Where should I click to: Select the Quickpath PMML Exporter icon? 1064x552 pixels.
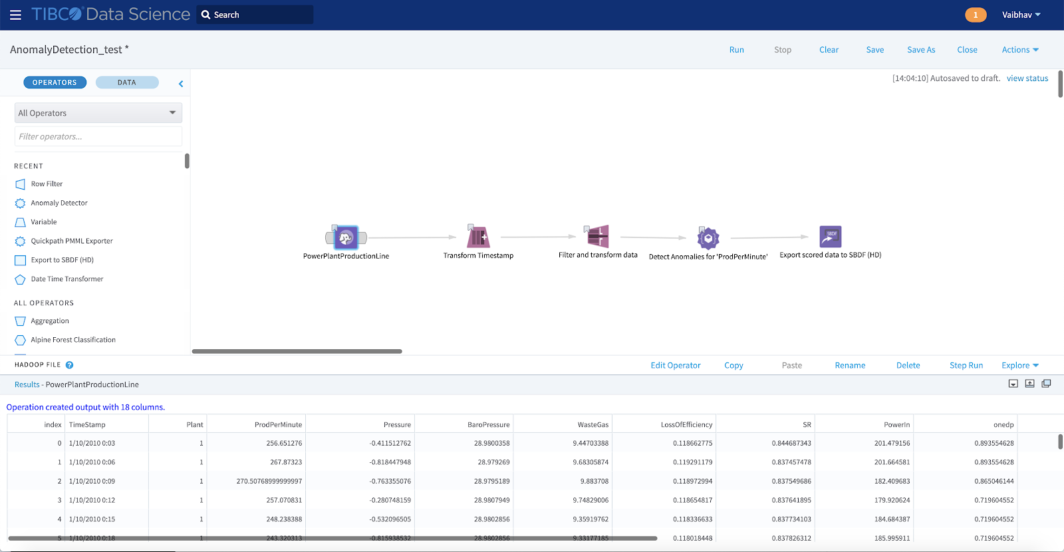(x=21, y=241)
